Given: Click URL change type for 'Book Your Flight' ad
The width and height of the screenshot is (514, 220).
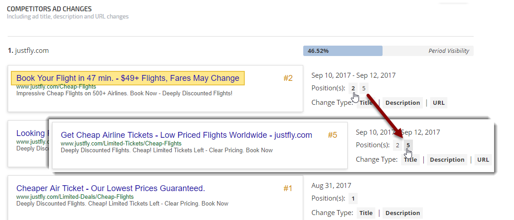Looking at the screenshot, I should [438, 103].
